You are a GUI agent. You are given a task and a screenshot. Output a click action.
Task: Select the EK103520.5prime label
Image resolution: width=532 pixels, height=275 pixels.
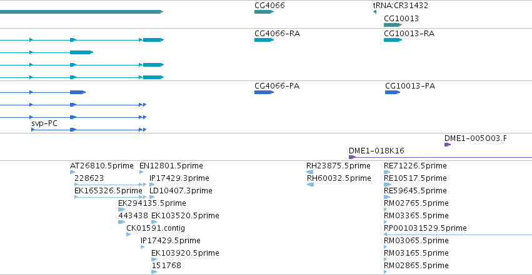point(185,216)
